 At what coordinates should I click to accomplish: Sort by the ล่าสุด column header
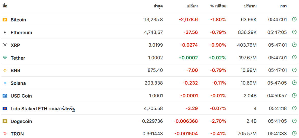pos(158,6)
